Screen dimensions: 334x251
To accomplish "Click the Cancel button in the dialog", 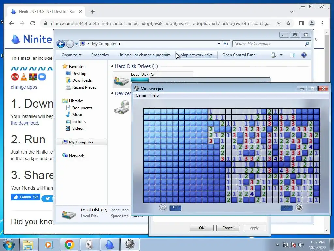I will click(228, 228).
